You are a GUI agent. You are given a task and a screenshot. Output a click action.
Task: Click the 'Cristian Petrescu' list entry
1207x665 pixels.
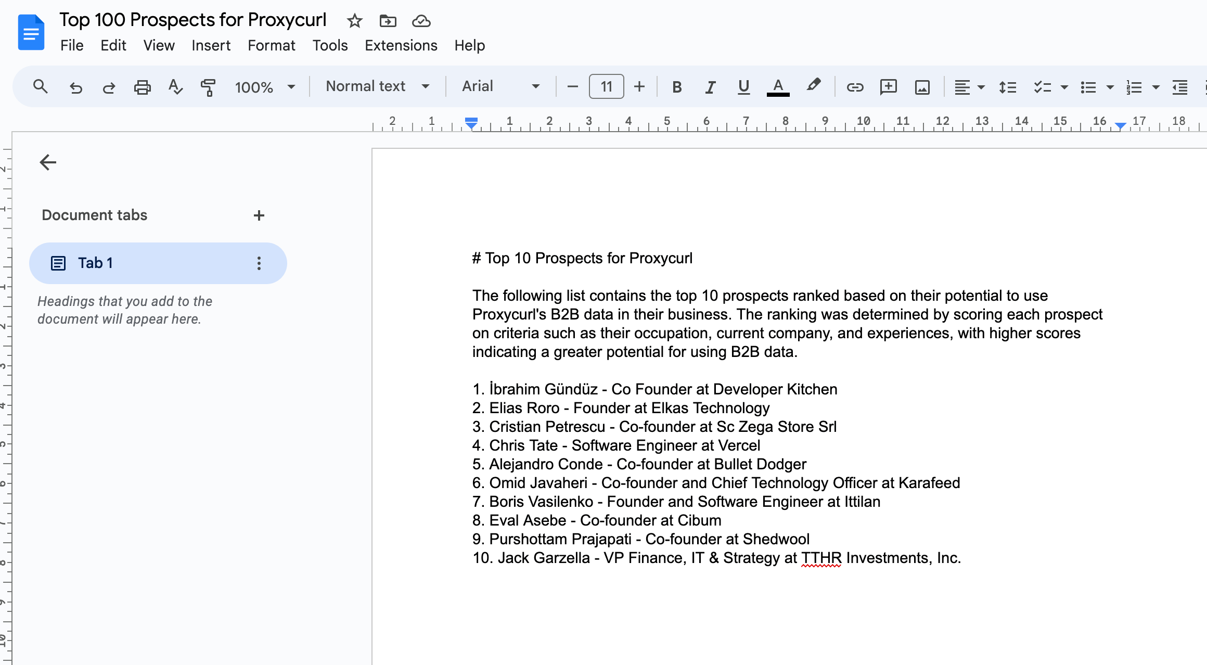point(654,427)
